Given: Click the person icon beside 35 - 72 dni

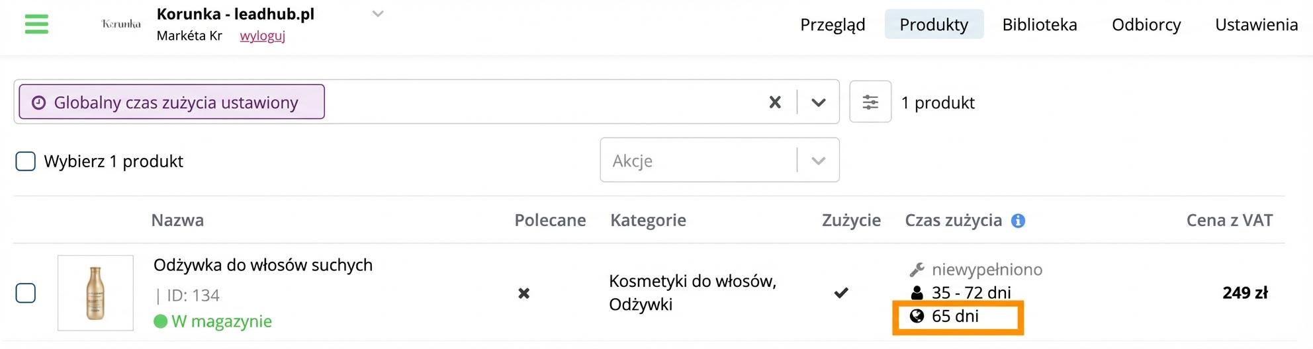Looking at the screenshot, I should pyautogui.click(x=917, y=293).
